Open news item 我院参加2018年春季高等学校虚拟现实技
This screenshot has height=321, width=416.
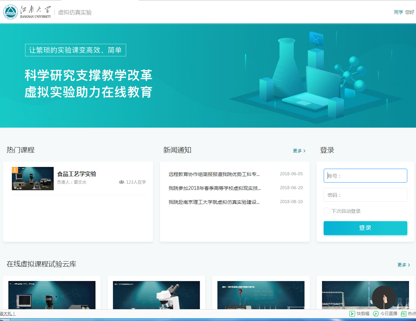[x=215, y=188]
